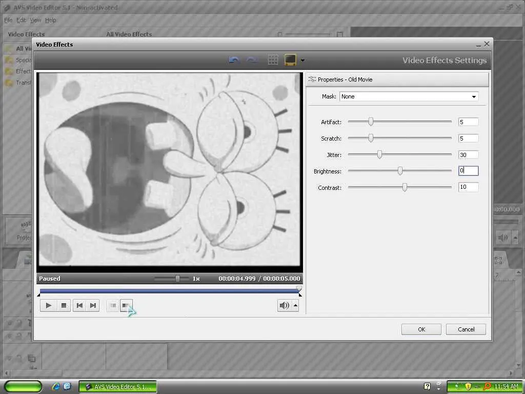Open View menu in AVS Video Editor
The width and height of the screenshot is (525, 394).
35,20
